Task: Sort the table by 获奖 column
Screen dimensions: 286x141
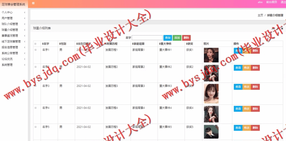Action: 189,44
